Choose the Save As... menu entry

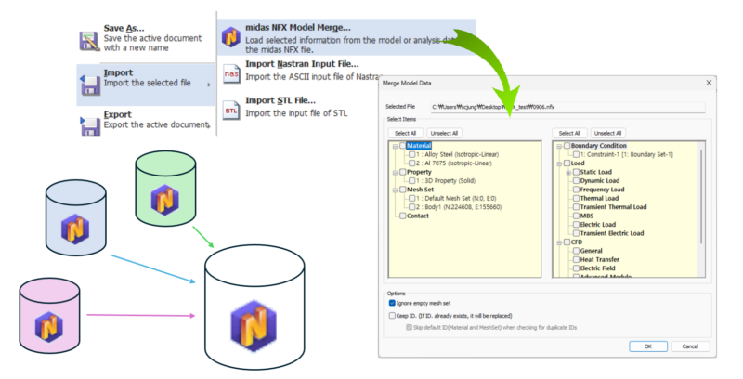(x=147, y=38)
